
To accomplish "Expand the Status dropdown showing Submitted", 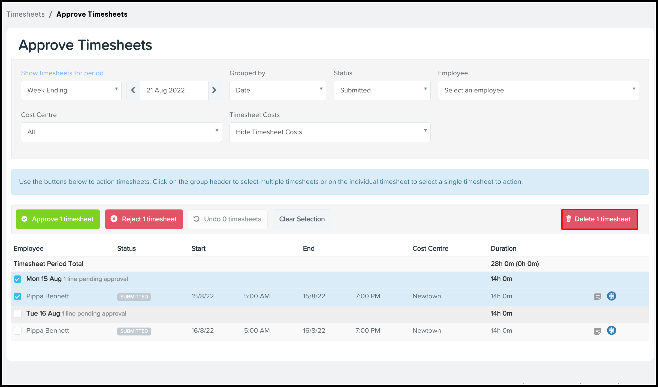I will point(382,91).
